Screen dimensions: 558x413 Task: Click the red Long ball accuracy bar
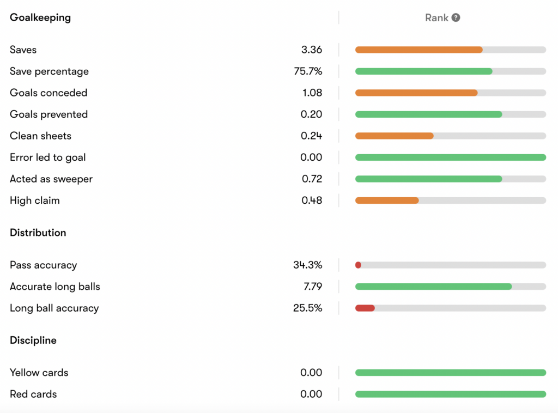[x=365, y=308]
